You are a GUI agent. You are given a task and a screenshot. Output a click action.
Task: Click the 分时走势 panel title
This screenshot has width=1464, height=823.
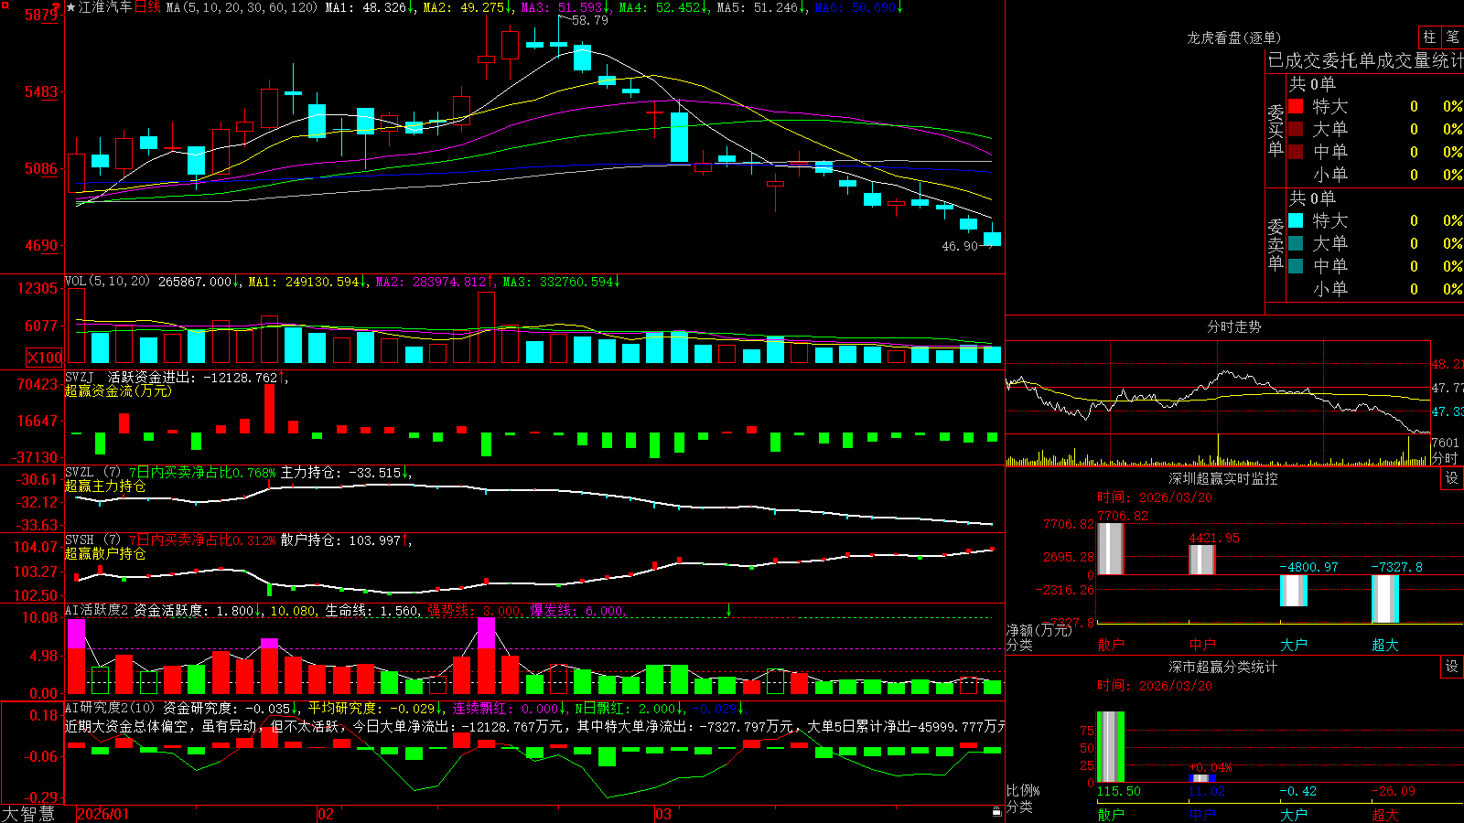(x=1233, y=326)
